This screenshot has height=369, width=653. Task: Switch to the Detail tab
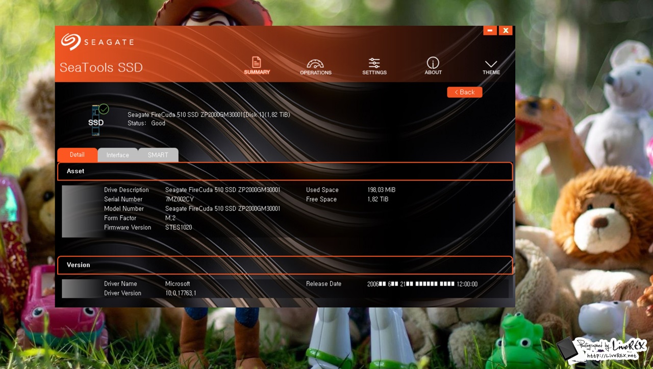tap(77, 154)
